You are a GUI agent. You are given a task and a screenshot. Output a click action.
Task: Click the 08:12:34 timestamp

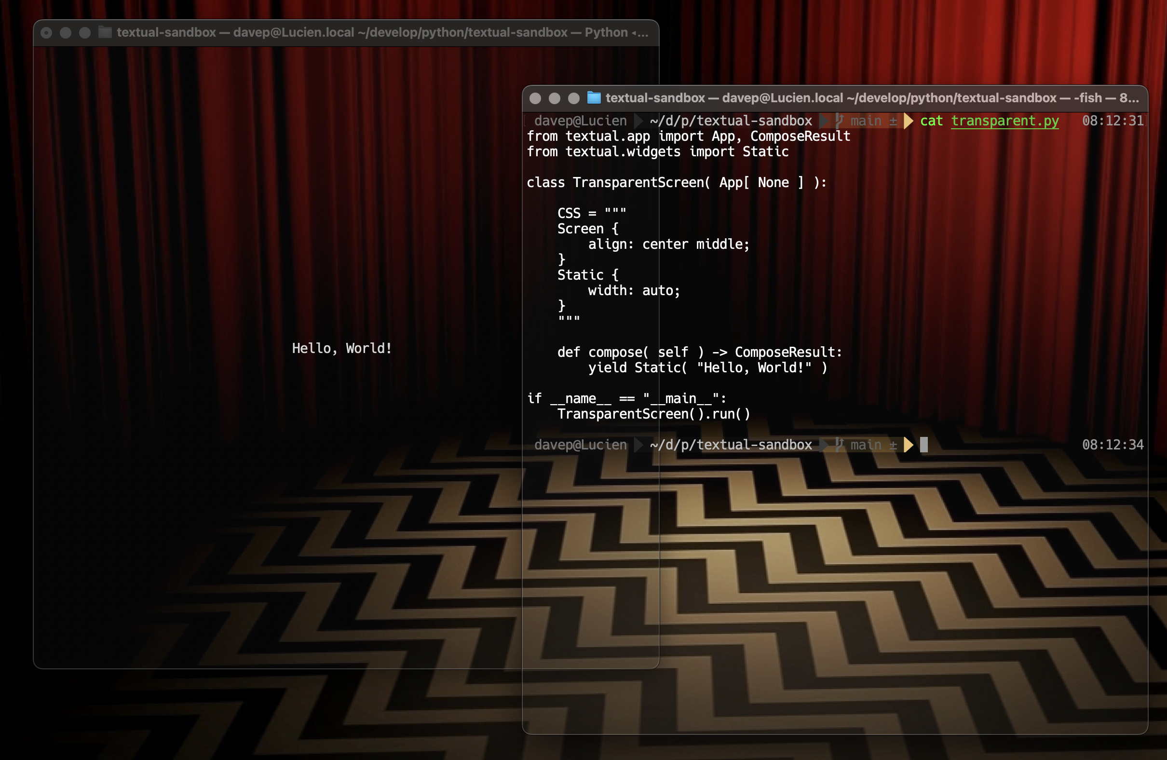tap(1113, 445)
